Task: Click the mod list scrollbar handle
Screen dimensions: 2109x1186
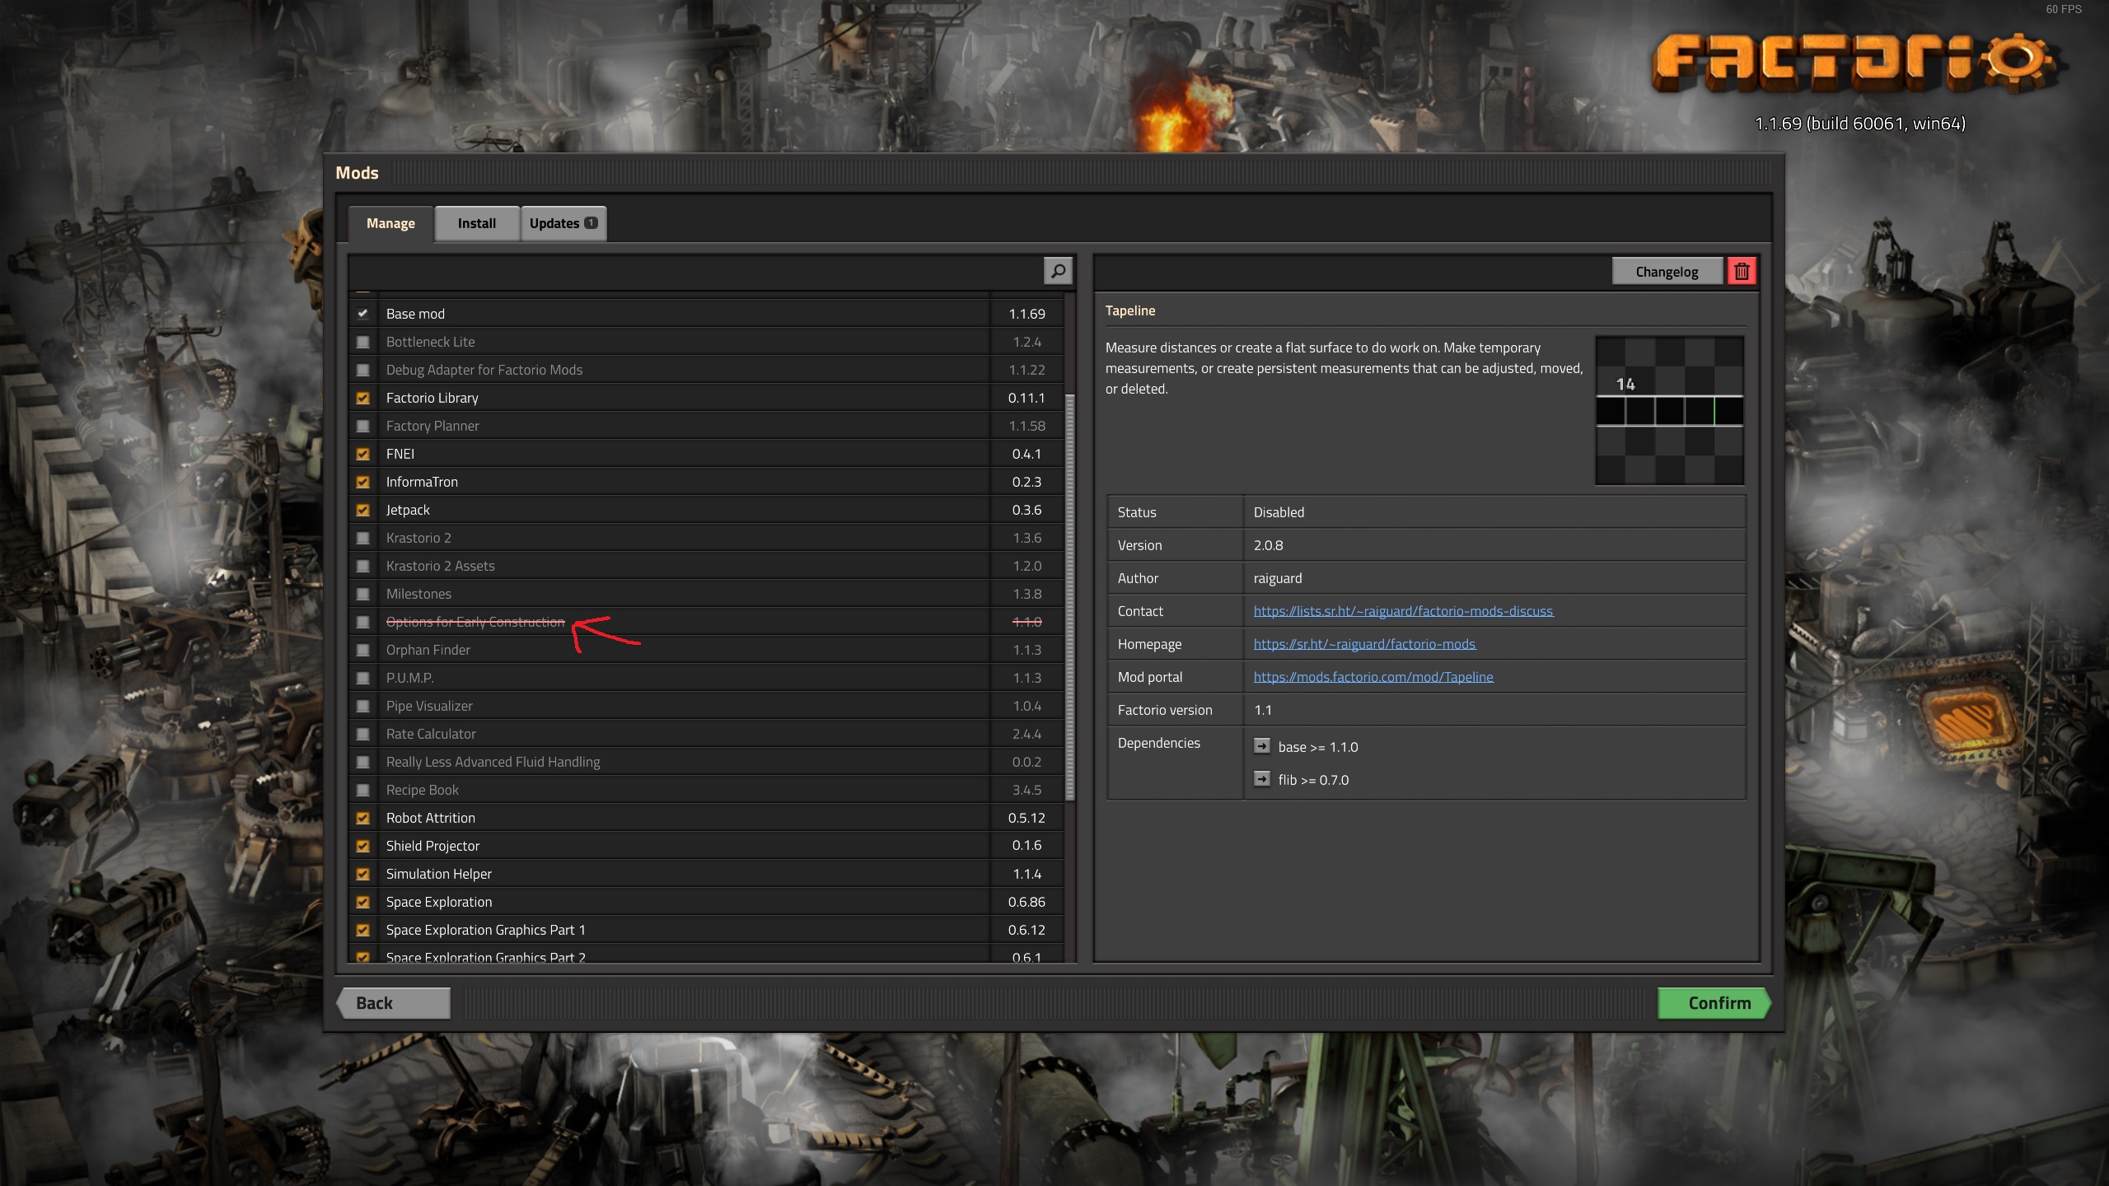Action: tap(1070, 597)
